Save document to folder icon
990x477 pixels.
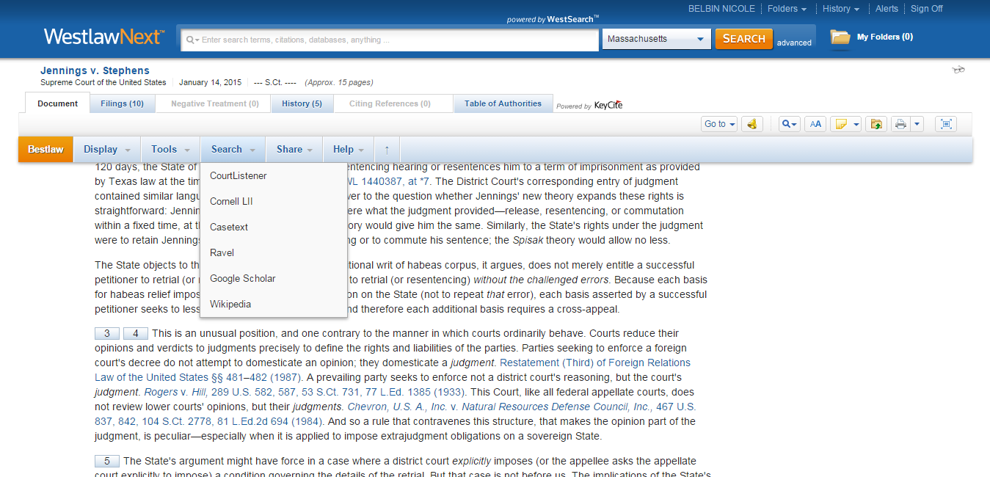click(x=876, y=124)
